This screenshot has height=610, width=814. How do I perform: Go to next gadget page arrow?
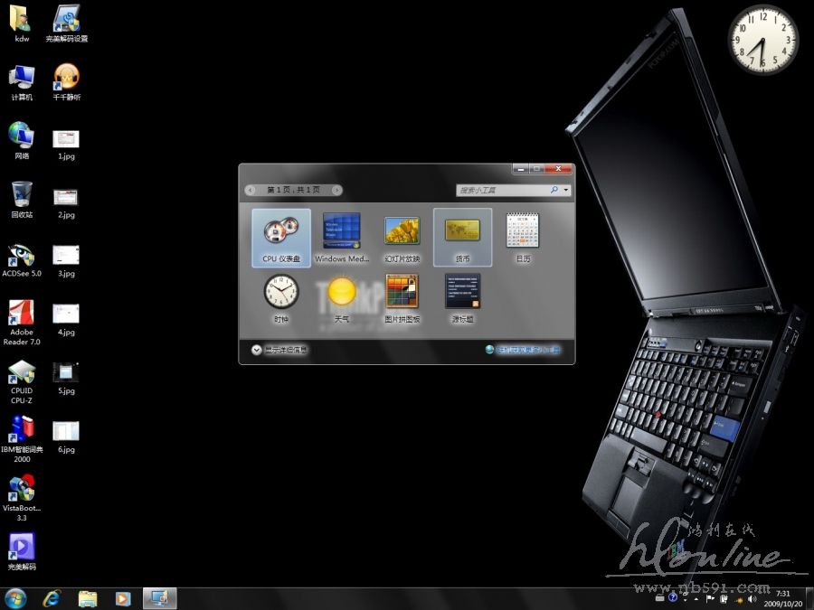(x=336, y=191)
